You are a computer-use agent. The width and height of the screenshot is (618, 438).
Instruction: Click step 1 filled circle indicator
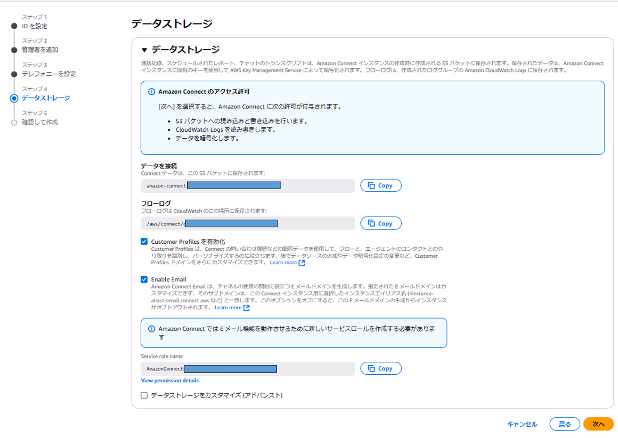(x=14, y=26)
